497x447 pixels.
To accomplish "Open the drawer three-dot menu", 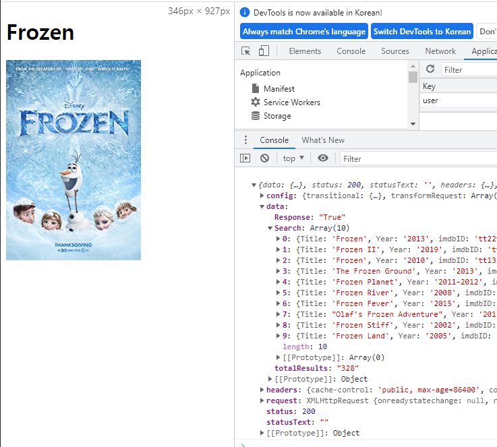I will pos(245,140).
